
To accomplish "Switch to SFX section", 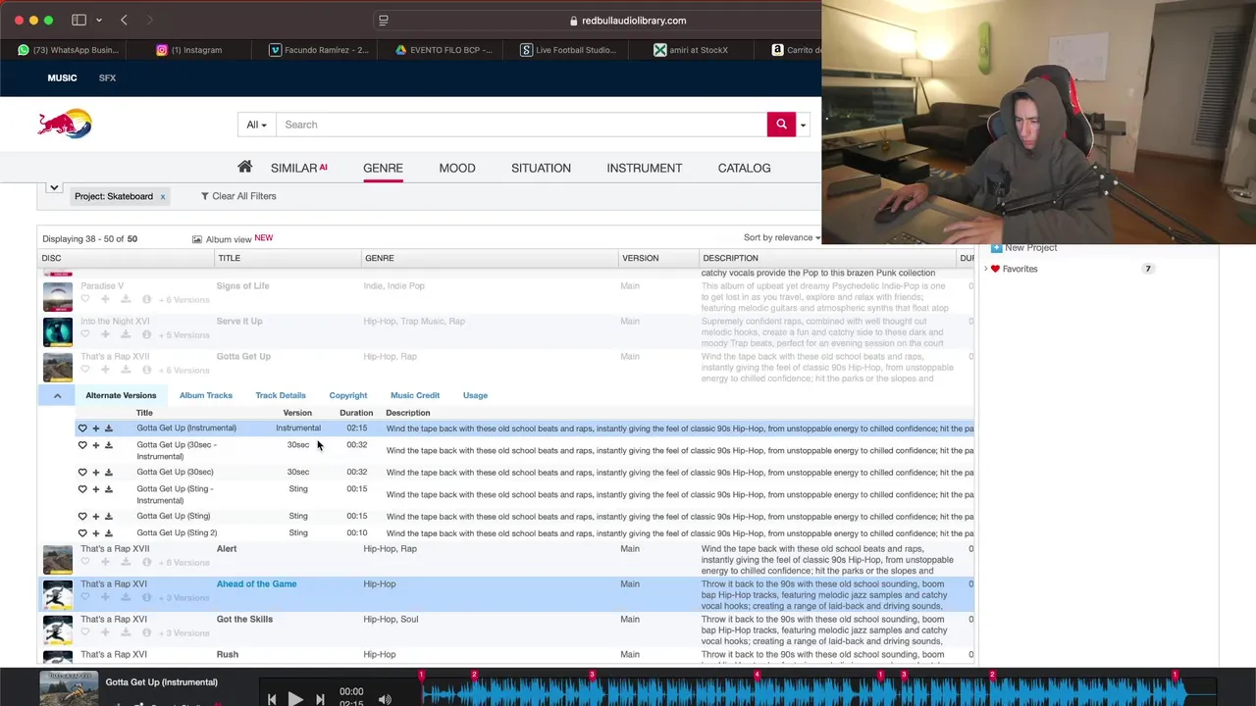I will [x=107, y=77].
